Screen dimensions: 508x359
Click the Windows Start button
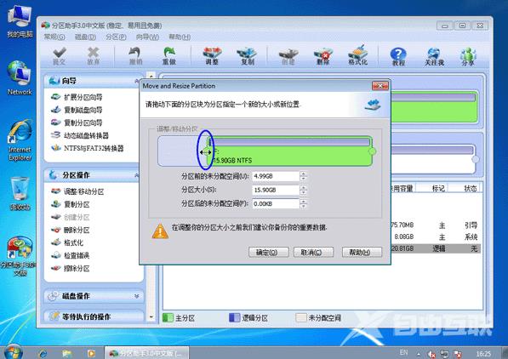[x=13, y=352]
